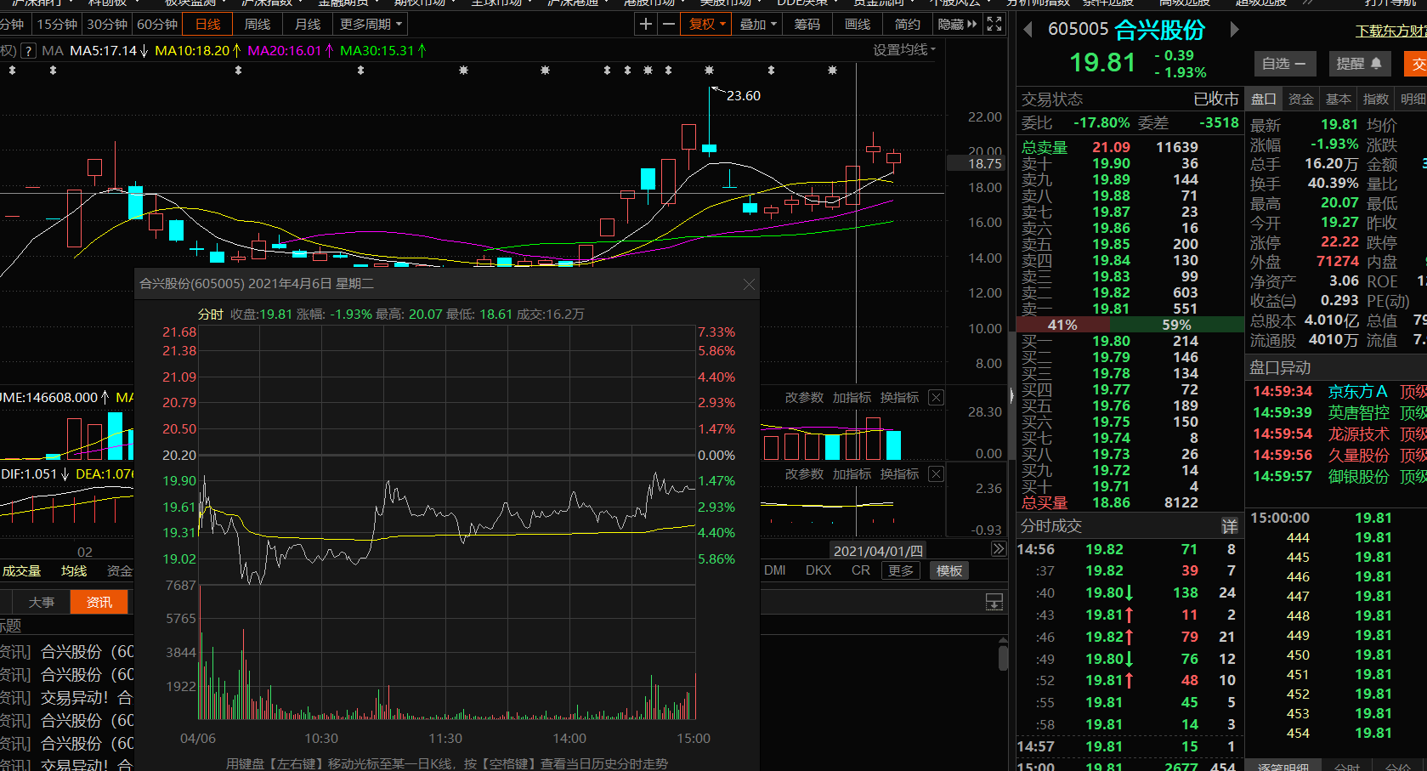Open the 资讯 news tab

[99, 602]
